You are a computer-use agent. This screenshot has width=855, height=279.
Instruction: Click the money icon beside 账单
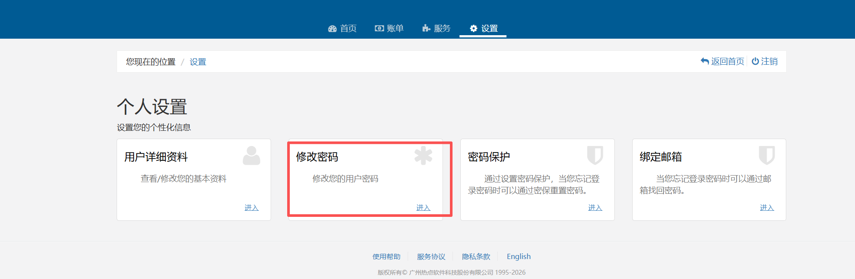point(379,29)
